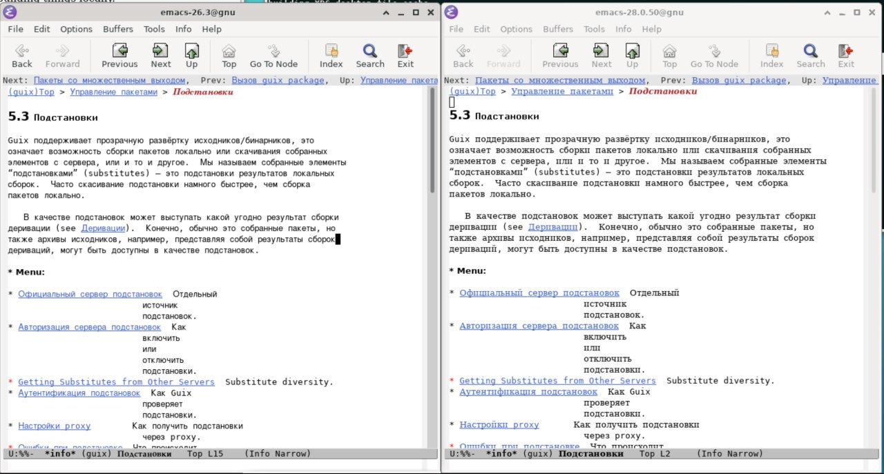
Task: Open Аутентификация подстановок entry in emacs-26.3
Action: pyautogui.click(x=79, y=393)
